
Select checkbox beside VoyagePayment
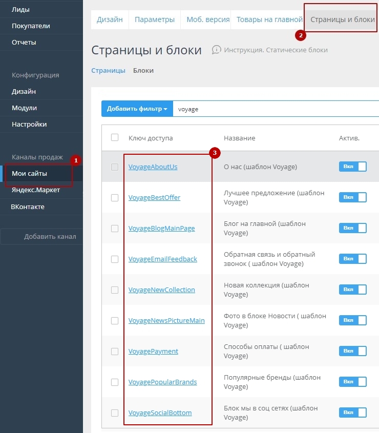(x=115, y=352)
